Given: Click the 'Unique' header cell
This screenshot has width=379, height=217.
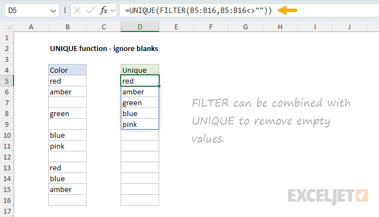Looking at the screenshot, I should (x=140, y=70).
